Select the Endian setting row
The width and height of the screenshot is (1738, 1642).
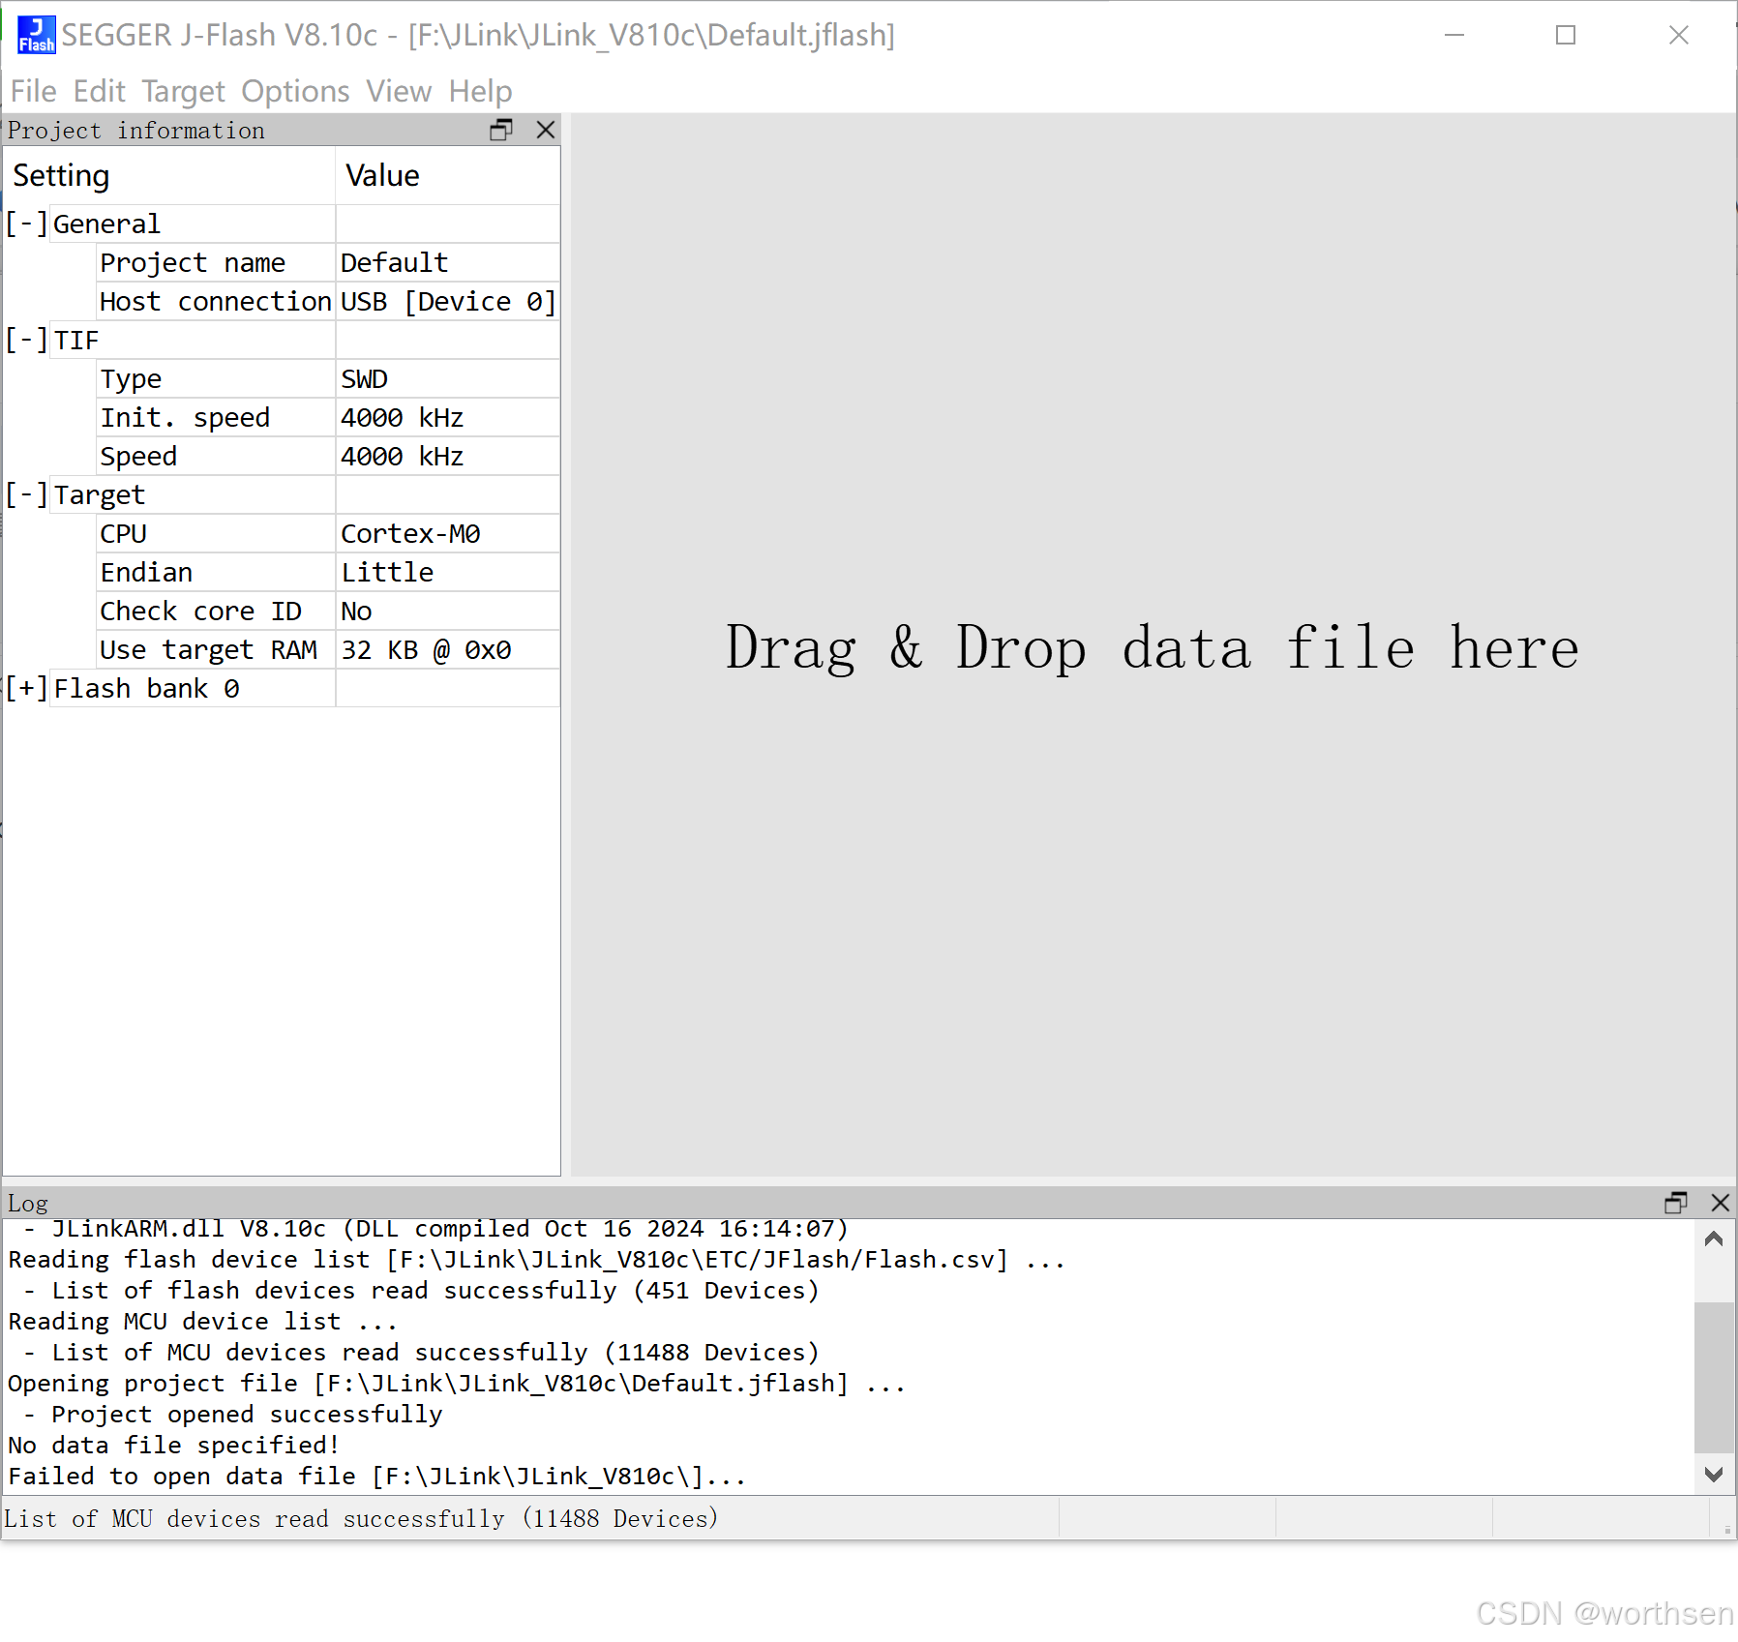(216, 572)
